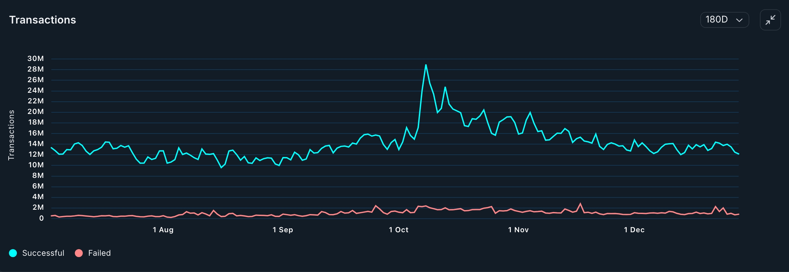Click the 10M y-axis label
The height and width of the screenshot is (272, 789).
pos(36,165)
